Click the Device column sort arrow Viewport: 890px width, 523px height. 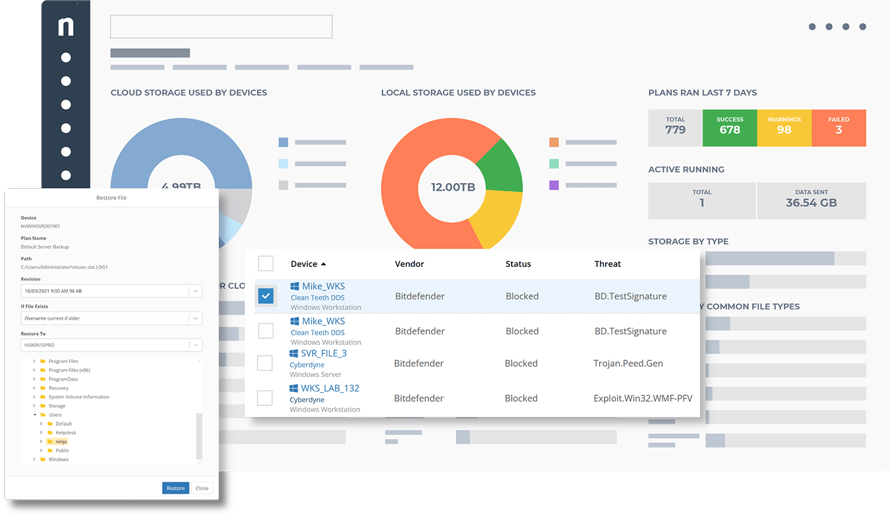coord(324,264)
